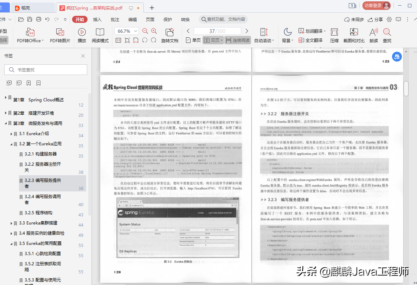Enter 阅读模式 reading mode
This screenshot has height=285, width=417.
pos(100,36)
